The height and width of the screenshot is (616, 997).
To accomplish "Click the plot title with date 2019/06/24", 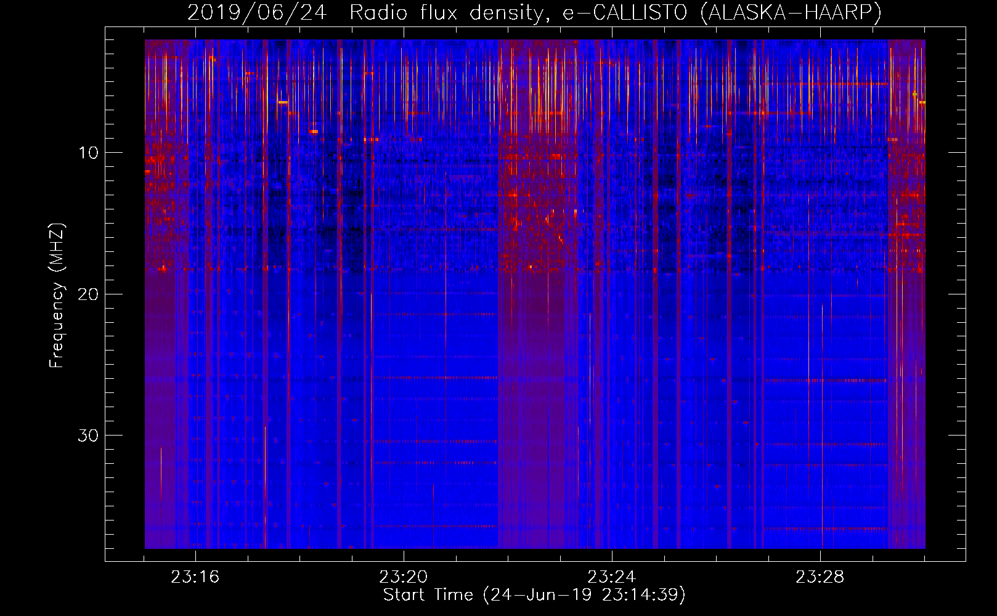I will point(534,13).
